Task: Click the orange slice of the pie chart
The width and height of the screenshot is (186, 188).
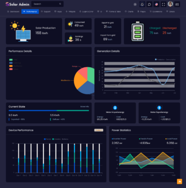Action: (79, 81)
